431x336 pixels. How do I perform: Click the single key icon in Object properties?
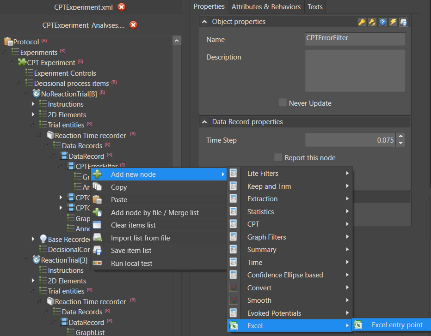362,22
